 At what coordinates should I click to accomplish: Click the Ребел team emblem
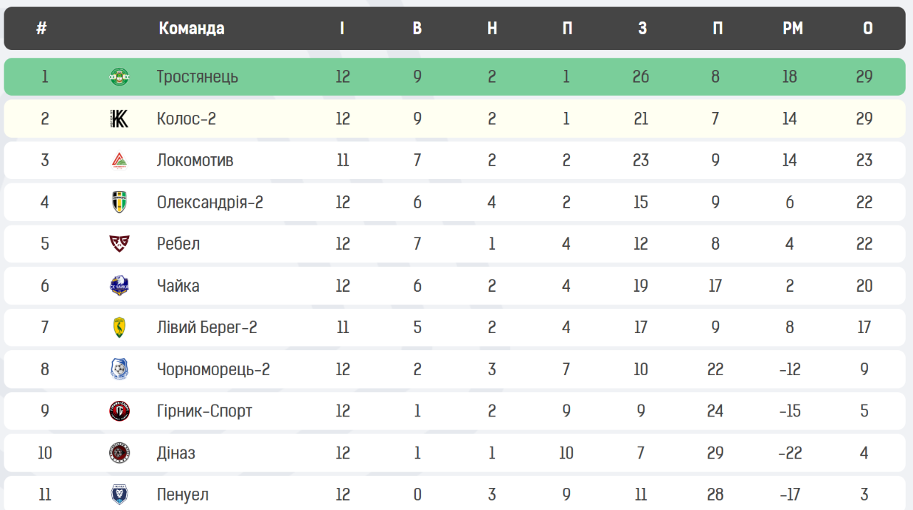point(119,244)
